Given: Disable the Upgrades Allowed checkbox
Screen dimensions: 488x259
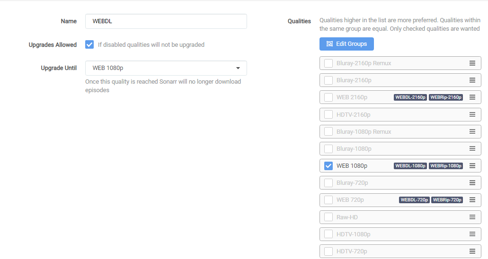Looking at the screenshot, I should coord(89,44).
